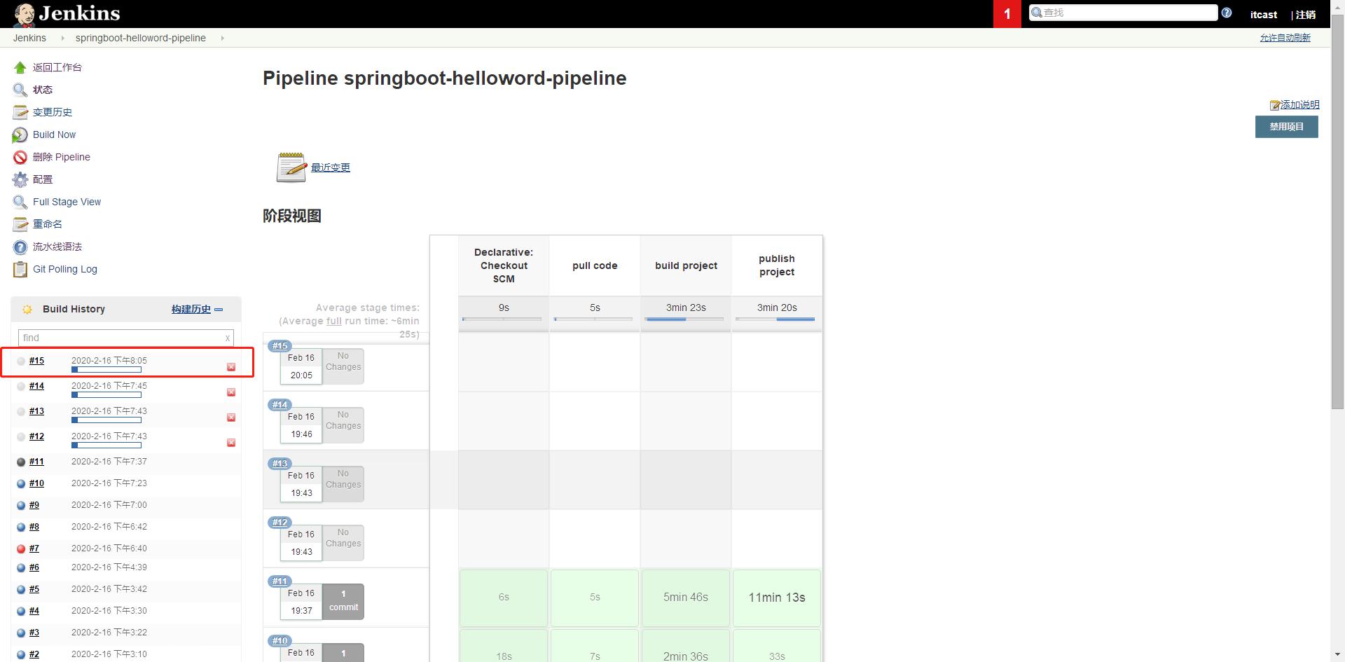
Task: Click the gear icon next to 配置
Action: click(20, 180)
